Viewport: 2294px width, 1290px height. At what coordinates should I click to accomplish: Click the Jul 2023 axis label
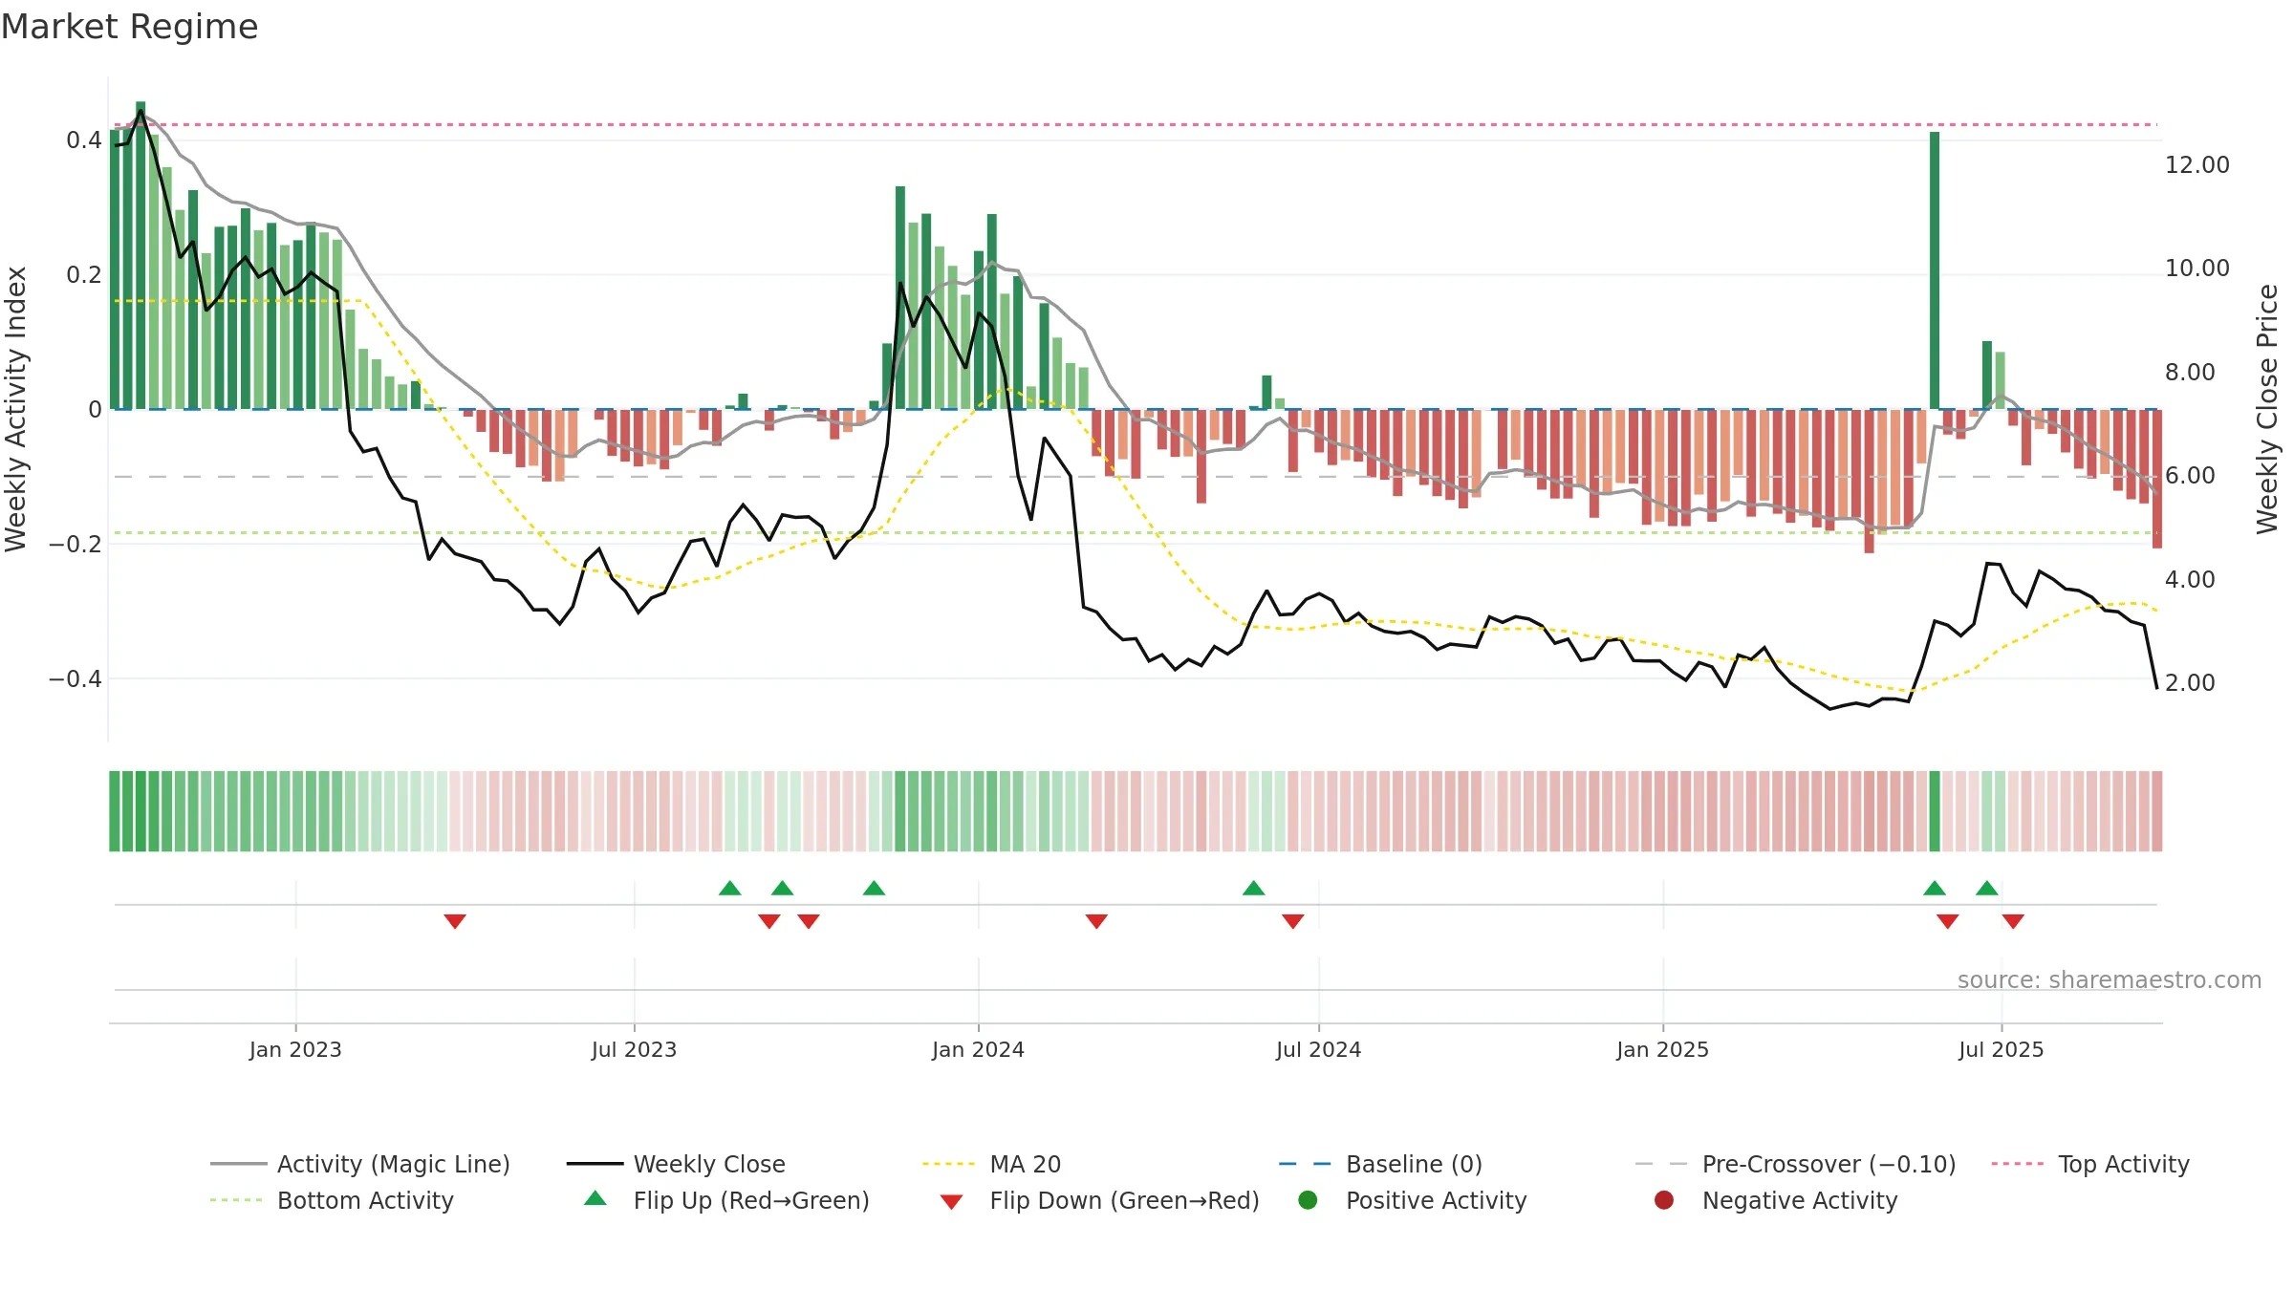pos(634,1049)
